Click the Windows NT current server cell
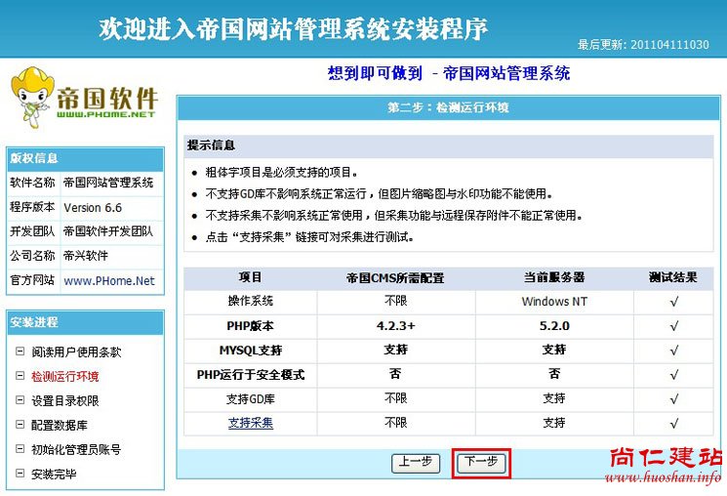Image resolution: width=727 pixels, height=496 pixels. point(553,302)
